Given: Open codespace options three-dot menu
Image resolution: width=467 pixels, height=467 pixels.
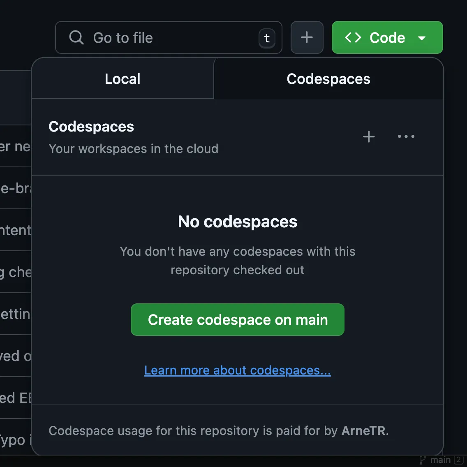Looking at the screenshot, I should coord(406,137).
